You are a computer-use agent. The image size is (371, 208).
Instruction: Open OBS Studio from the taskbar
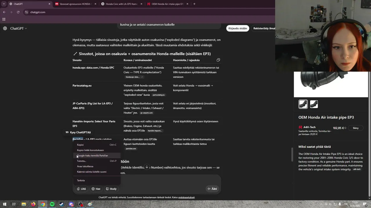click(81, 204)
